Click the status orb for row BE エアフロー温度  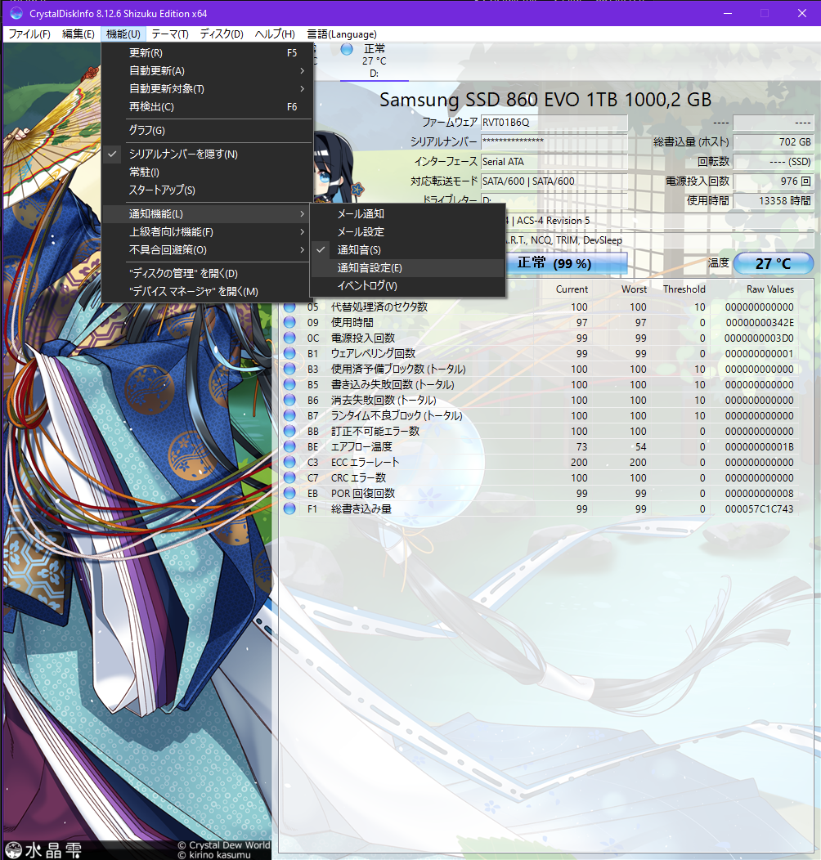coord(289,446)
